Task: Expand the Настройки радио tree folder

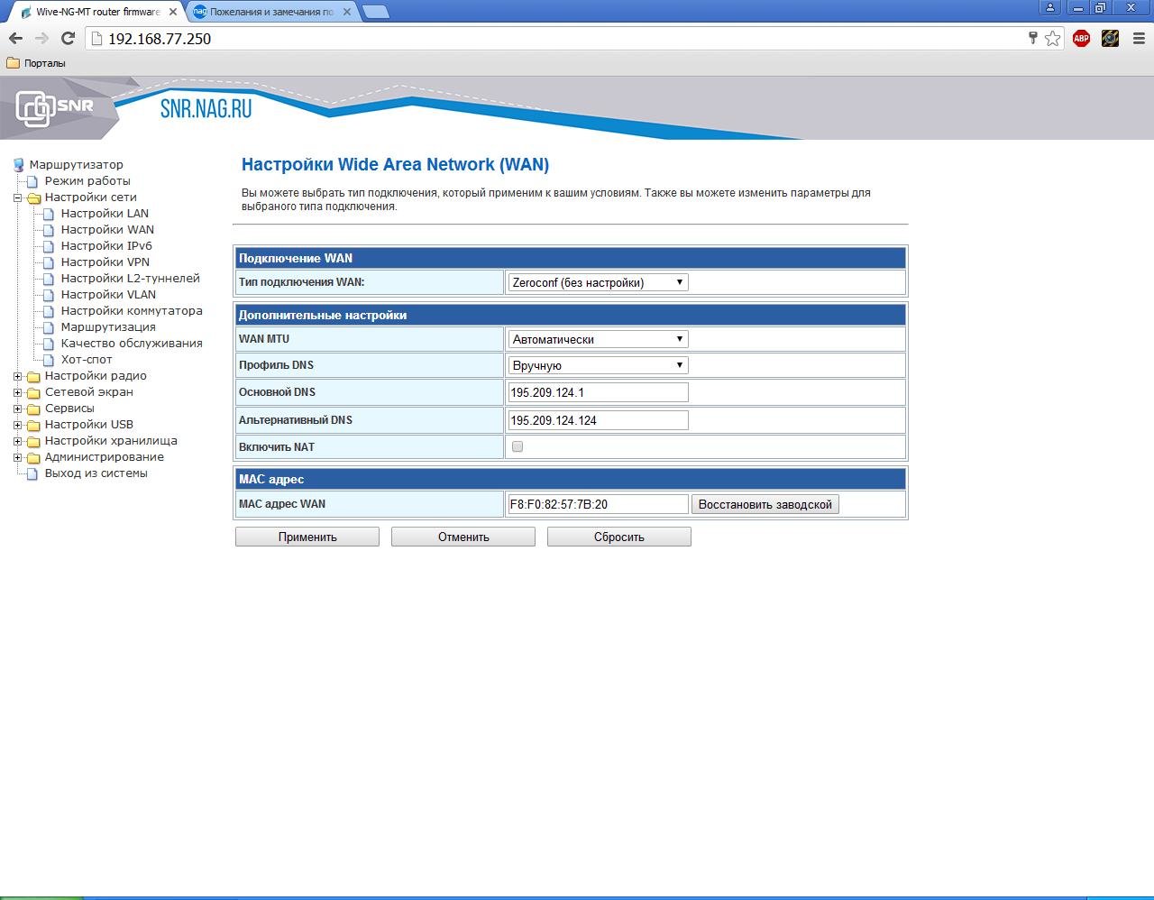Action: point(17,376)
